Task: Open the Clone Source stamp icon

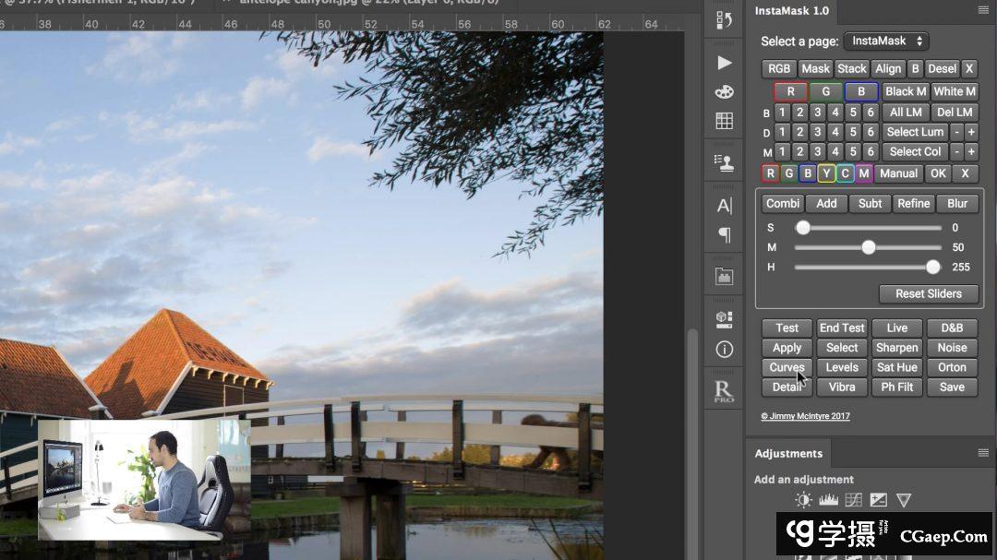Action: coord(724,163)
